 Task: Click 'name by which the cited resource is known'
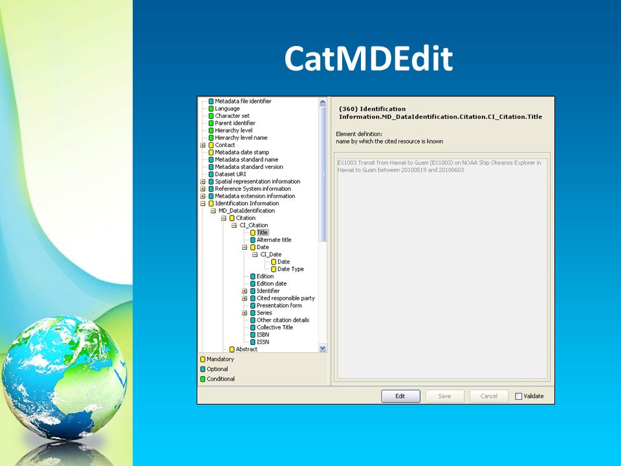(389, 142)
